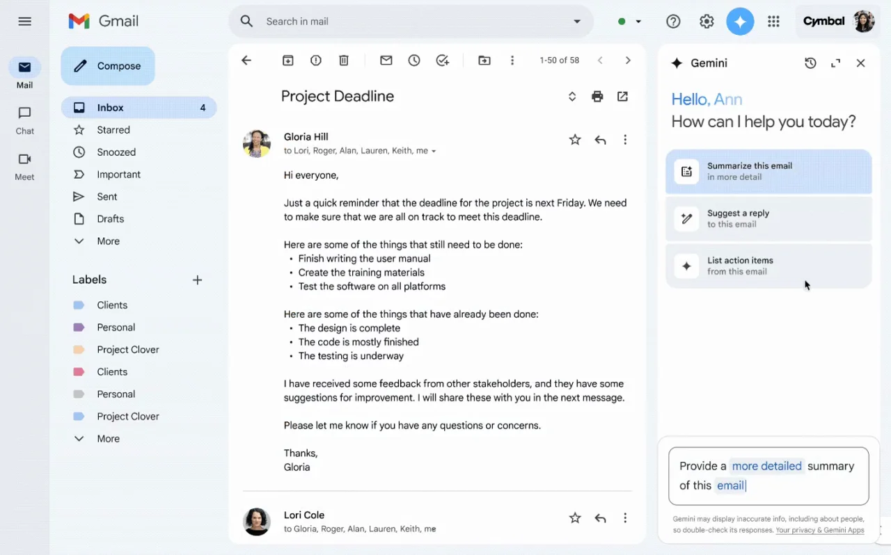The height and width of the screenshot is (555, 891).
Task: Print the Project Deadline email
Action: (x=597, y=96)
